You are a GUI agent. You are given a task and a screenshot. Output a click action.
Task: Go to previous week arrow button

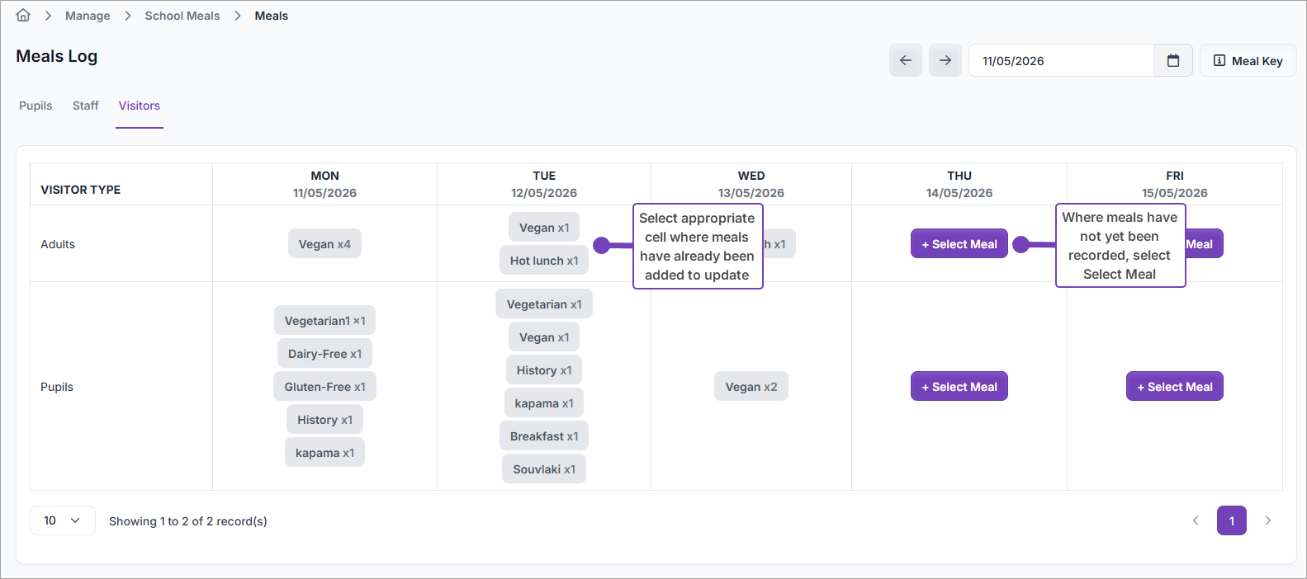coord(906,60)
